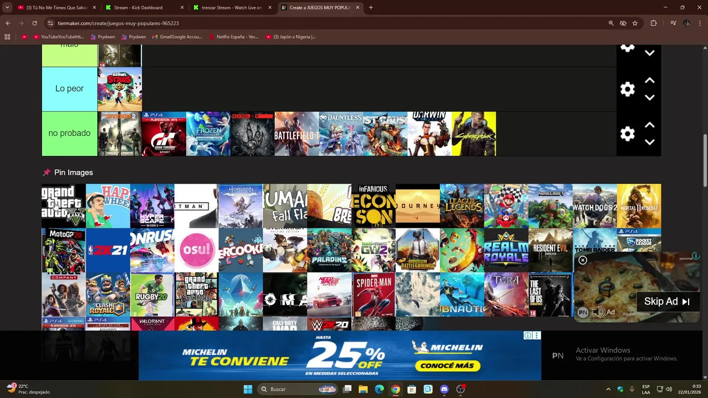Open the Netflix España bookmark
This screenshot has width=708, height=398.
coord(234,37)
